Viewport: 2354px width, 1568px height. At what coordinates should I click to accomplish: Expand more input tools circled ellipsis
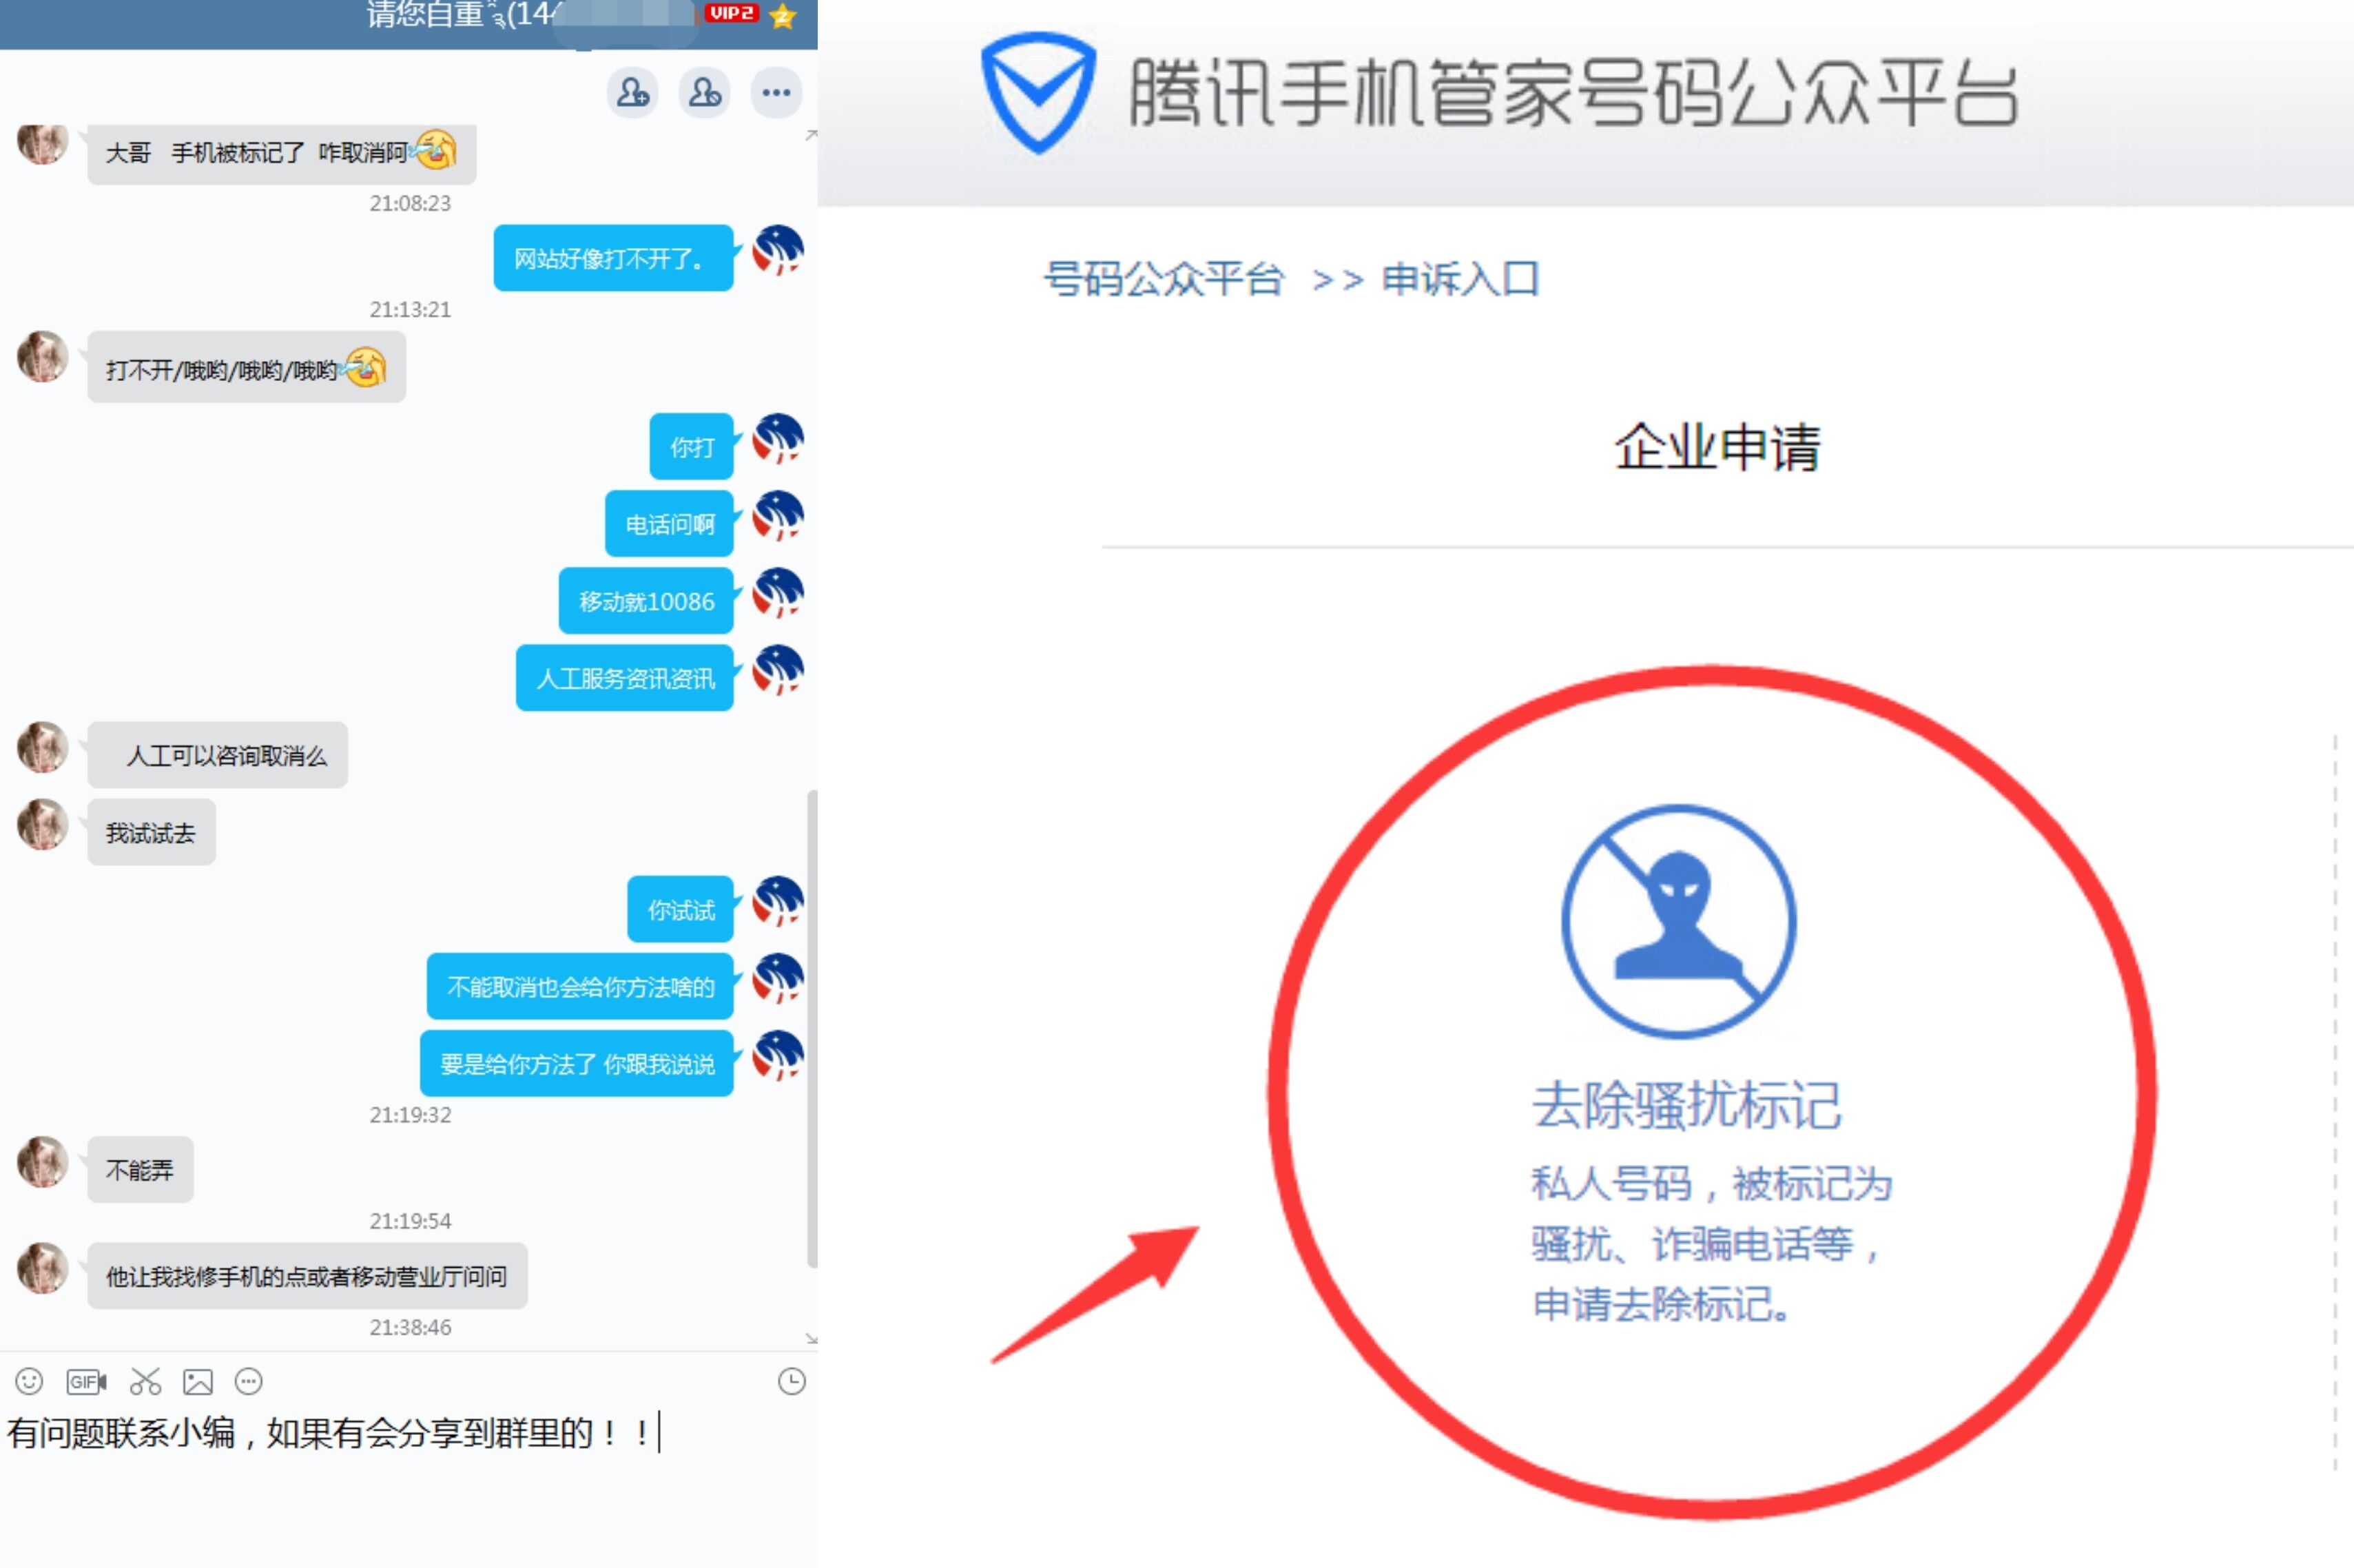(248, 1381)
